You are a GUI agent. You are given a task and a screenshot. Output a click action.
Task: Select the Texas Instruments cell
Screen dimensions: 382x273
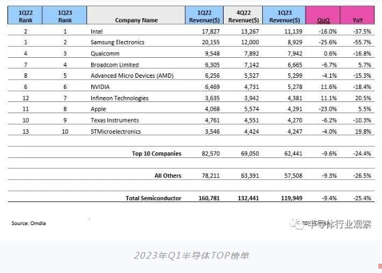coord(115,120)
